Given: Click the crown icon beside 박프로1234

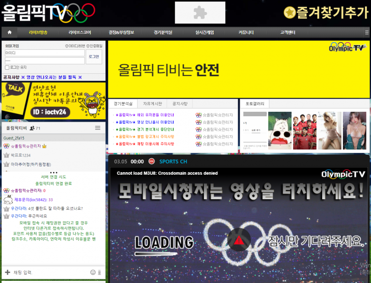Looking at the screenshot, I should tap(6, 155).
